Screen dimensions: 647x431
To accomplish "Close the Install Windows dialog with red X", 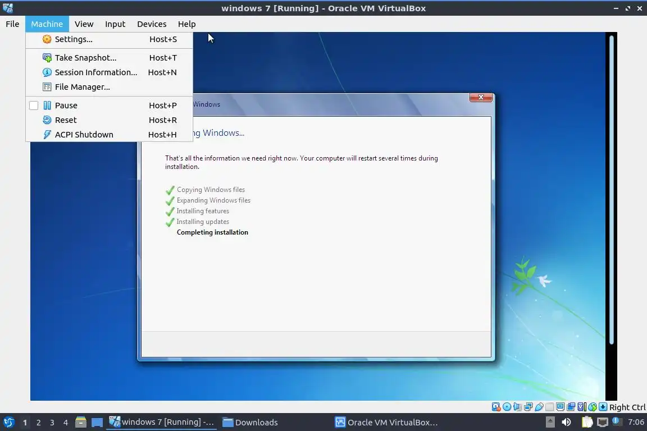I will pos(481,97).
